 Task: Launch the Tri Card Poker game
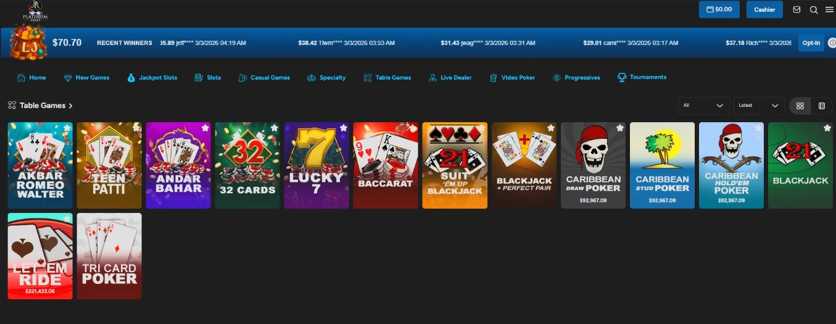pos(109,256)
